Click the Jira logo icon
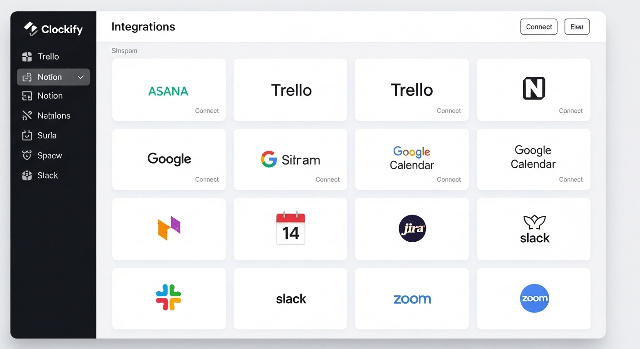Viewport: 640px width, 349px height. [412, 229]
